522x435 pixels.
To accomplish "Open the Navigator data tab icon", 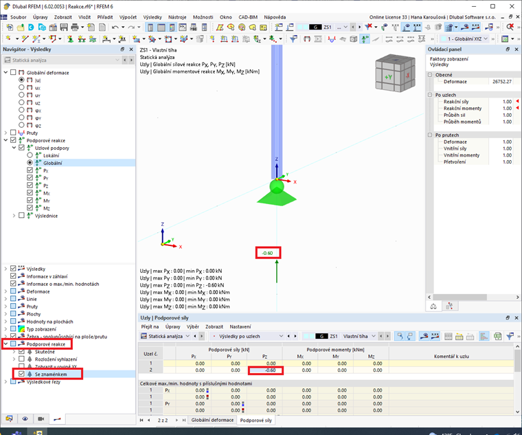I will point(9,419).
